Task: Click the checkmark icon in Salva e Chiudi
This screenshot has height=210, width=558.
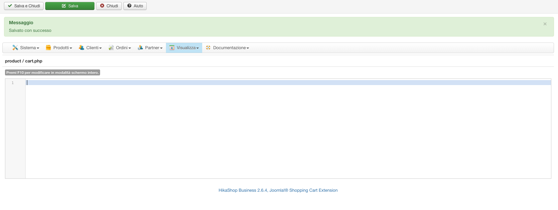Action: (x=10, y=6)
